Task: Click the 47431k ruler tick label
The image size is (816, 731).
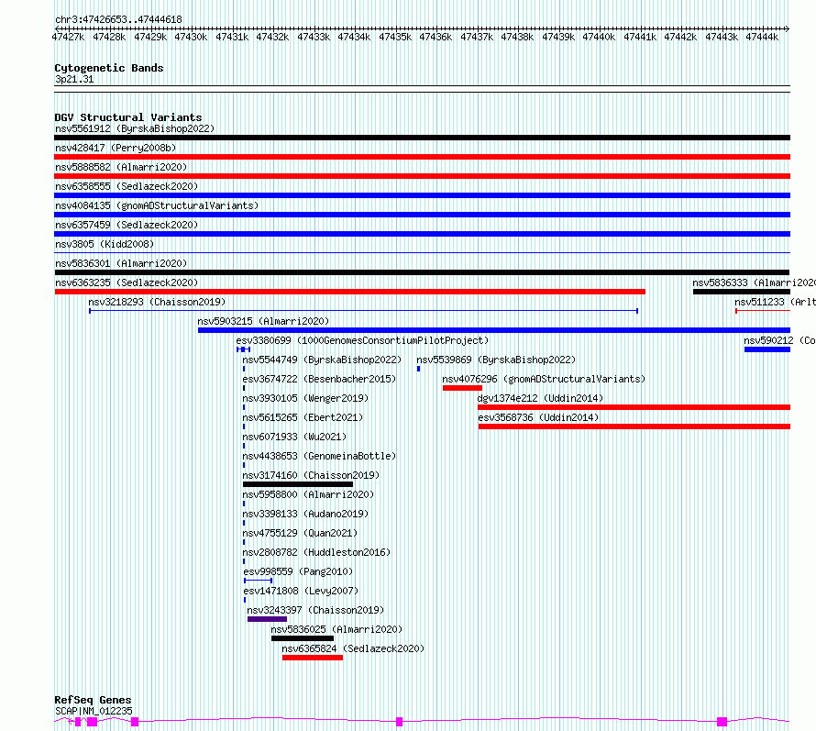Action: (x=232, y=37)
